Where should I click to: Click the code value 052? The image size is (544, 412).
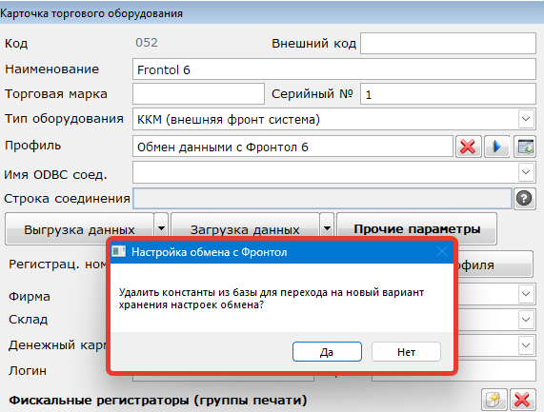click(x=147, y=43)
